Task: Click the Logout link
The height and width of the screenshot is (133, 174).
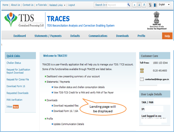Action: [x=71, y=5]
